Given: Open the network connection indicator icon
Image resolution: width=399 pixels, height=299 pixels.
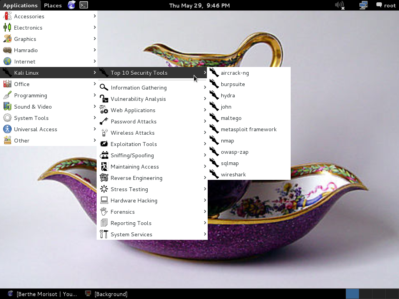Looking at the screenshot, I should click(363, 5).
